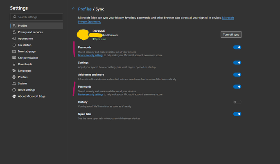The height and width of the screenshot is (164, 280).
Task: Click the Privacy and services lock icon
Action: [x=14, y=32]
